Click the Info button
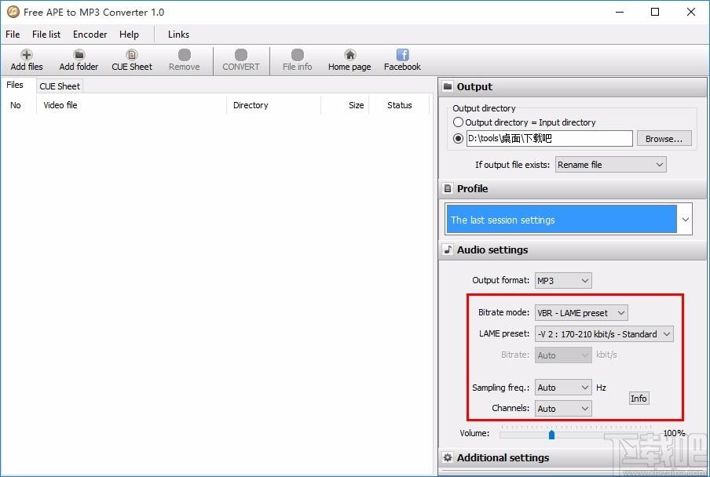Screen dimensions: 710x477 click(639, 399)
